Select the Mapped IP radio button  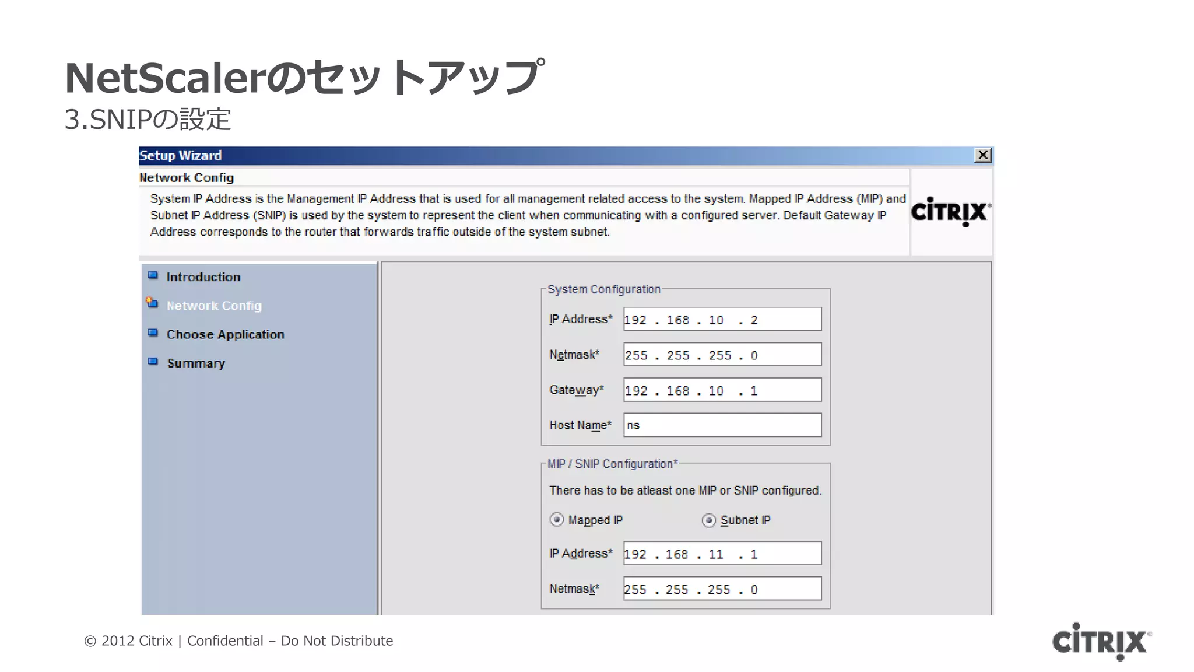(x=557, y=519)
